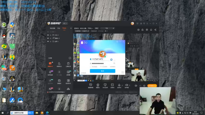Image resolution: width=205 pixels, height=115 pixels.
Task: Open the hamburger menu in title bar
Action: point(147,24)
